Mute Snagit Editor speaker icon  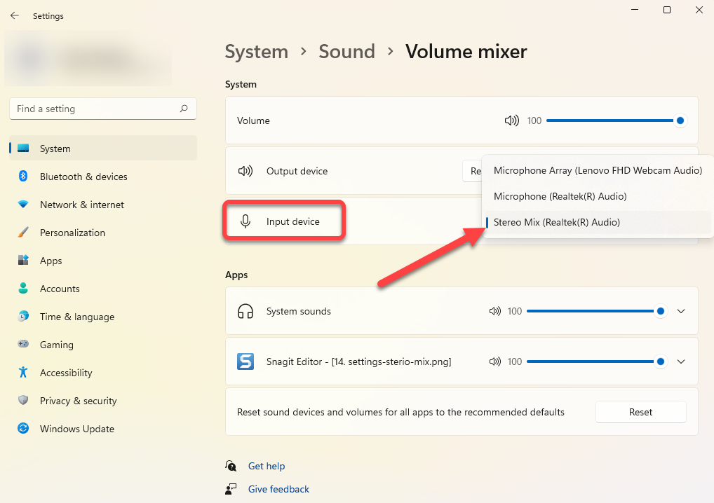click(495, 361)
